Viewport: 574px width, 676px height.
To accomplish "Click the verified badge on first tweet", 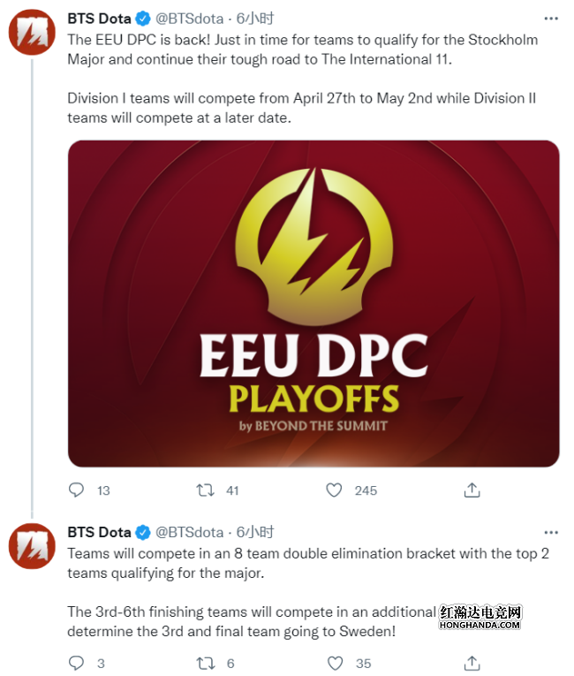I will pos(142,19).
